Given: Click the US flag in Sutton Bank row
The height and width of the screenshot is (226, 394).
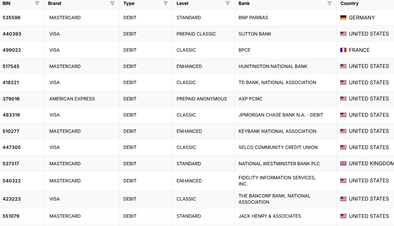Looking at the screenshot, I should tap(343, 34).
